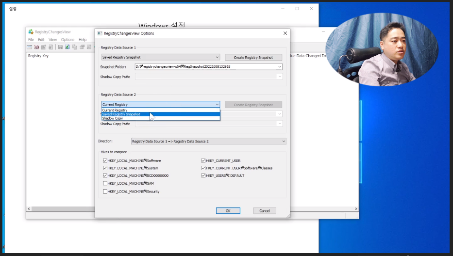Click the Options dialog title bar icon
This screenshot has width=453, height=256.
click(100, 33)
